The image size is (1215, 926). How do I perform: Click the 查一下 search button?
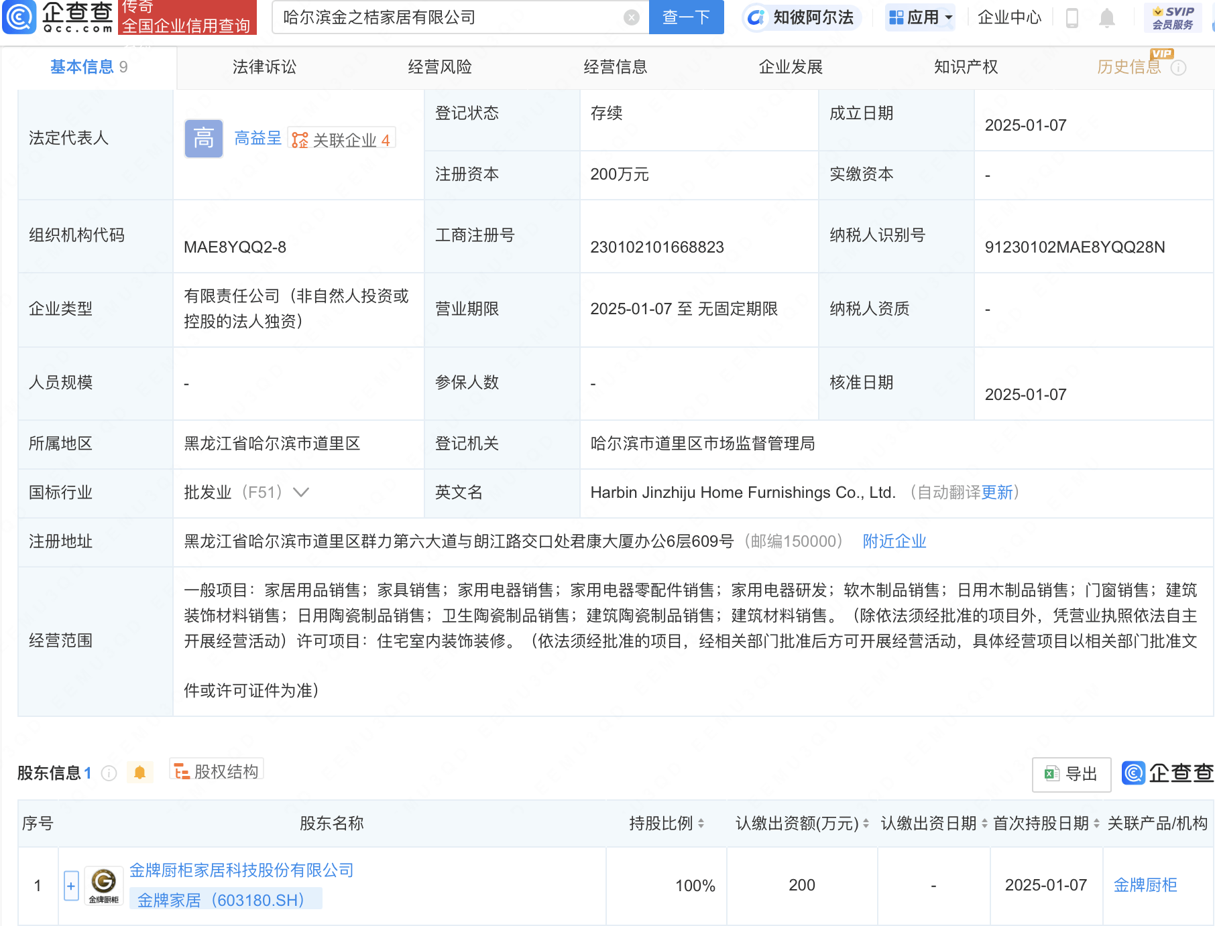(685, 17)
